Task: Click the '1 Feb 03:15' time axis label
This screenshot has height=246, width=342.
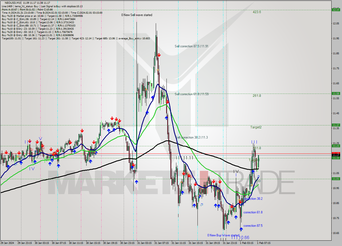Action: point(247,243)
